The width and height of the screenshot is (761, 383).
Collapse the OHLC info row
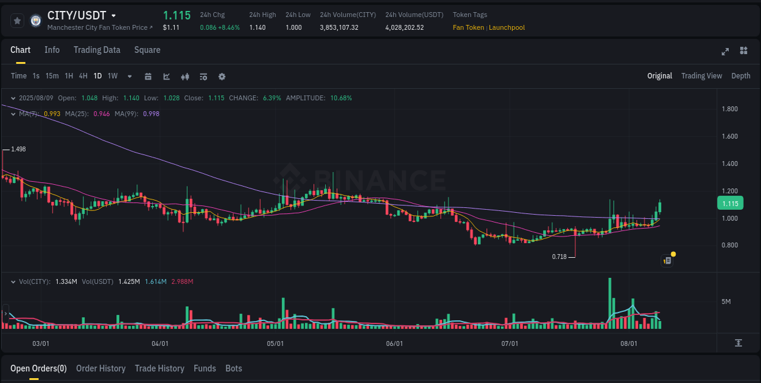[13, 97]
